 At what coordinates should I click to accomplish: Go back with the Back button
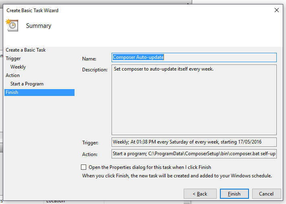200,194
